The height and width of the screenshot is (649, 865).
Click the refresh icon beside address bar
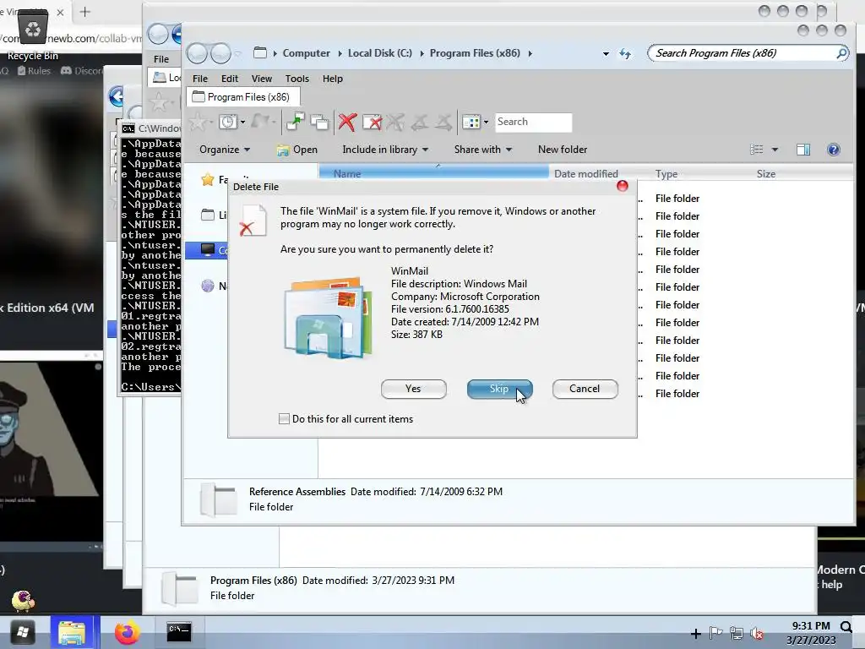pos(625,53)
